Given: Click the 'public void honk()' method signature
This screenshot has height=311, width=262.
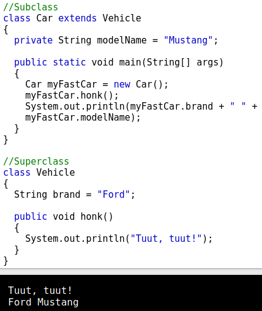Looking at the screenshot, I should tap(63, 217).
